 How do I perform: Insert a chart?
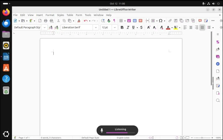pyautogui.click(x=135, y=21)
